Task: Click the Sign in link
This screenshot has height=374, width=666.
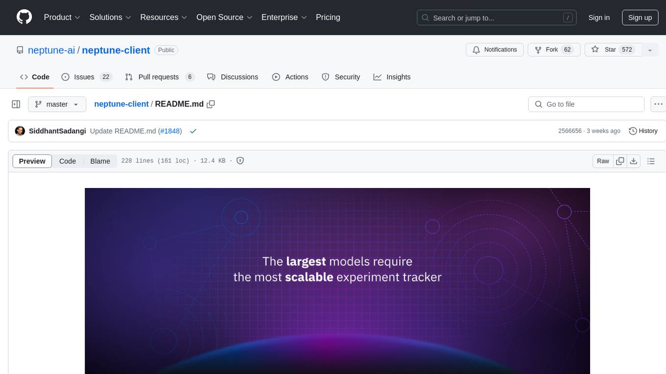Action: click(x=599, y=18)
